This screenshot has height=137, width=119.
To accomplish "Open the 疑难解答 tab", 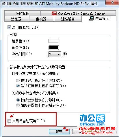I will coord(68,19).
